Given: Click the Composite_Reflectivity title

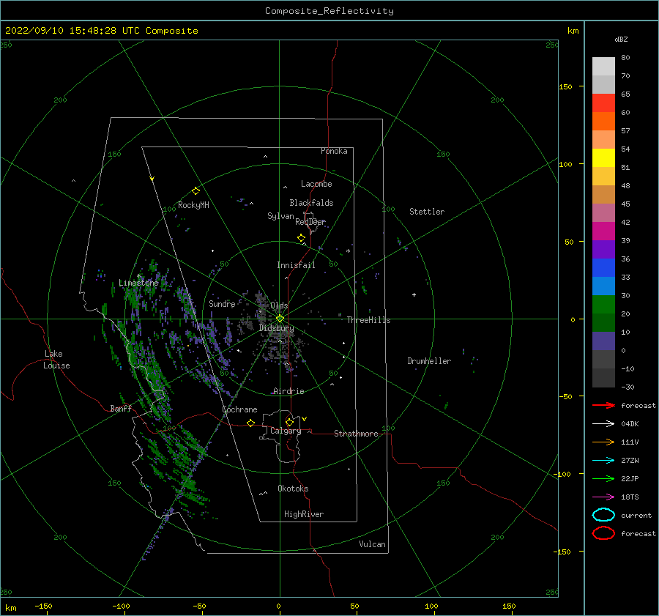Looking at the screenshot, I should pos(329,11).
